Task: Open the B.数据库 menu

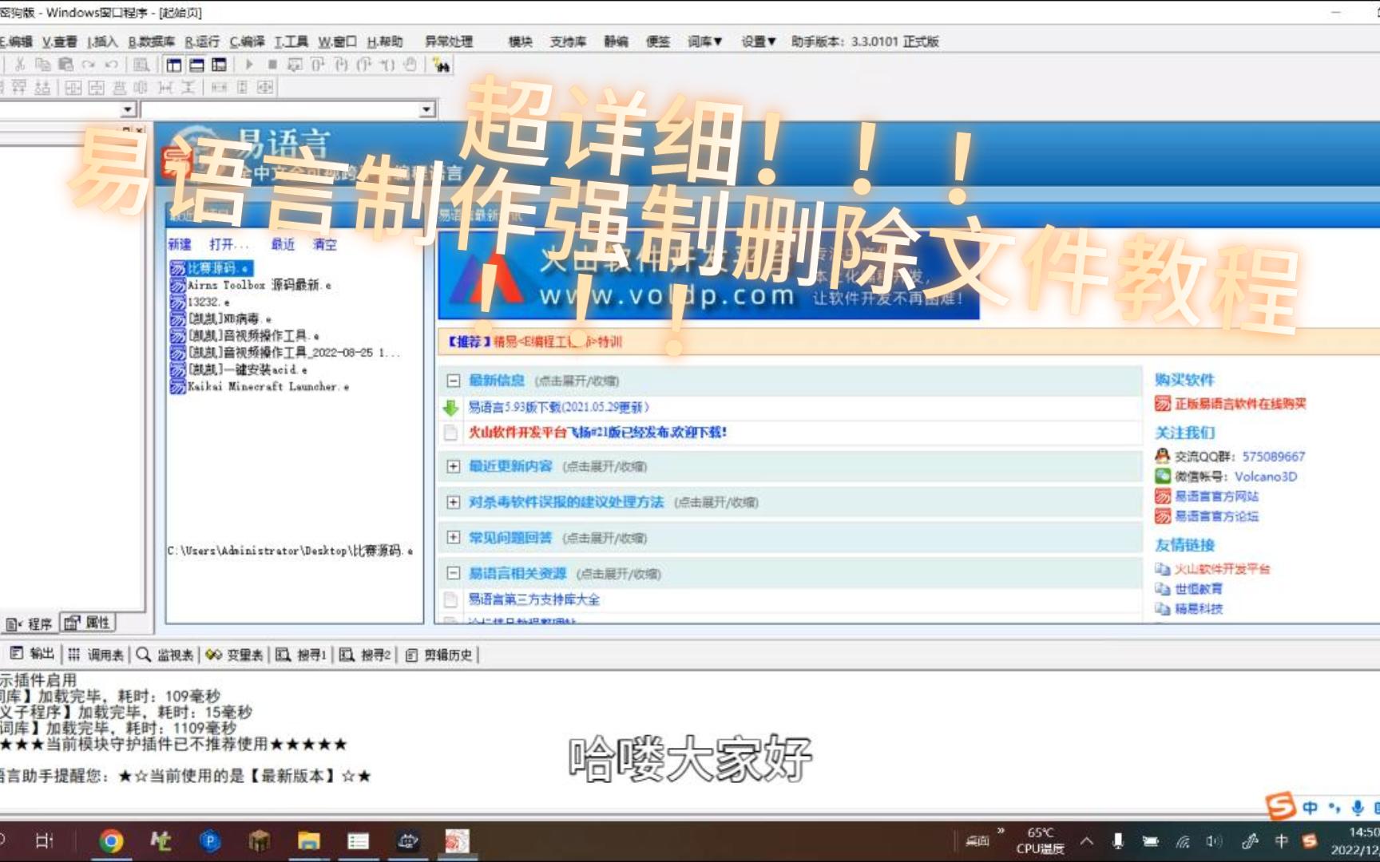Action: pos(151,42)
